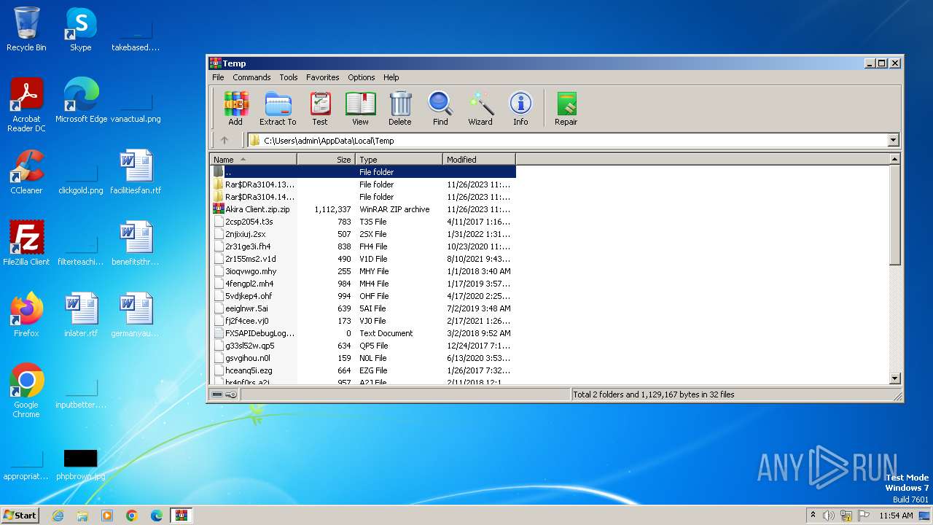Click the file list scrollbar up arrow
The width and height of the screenshot is (933, 525).
[x=895, y=159]
